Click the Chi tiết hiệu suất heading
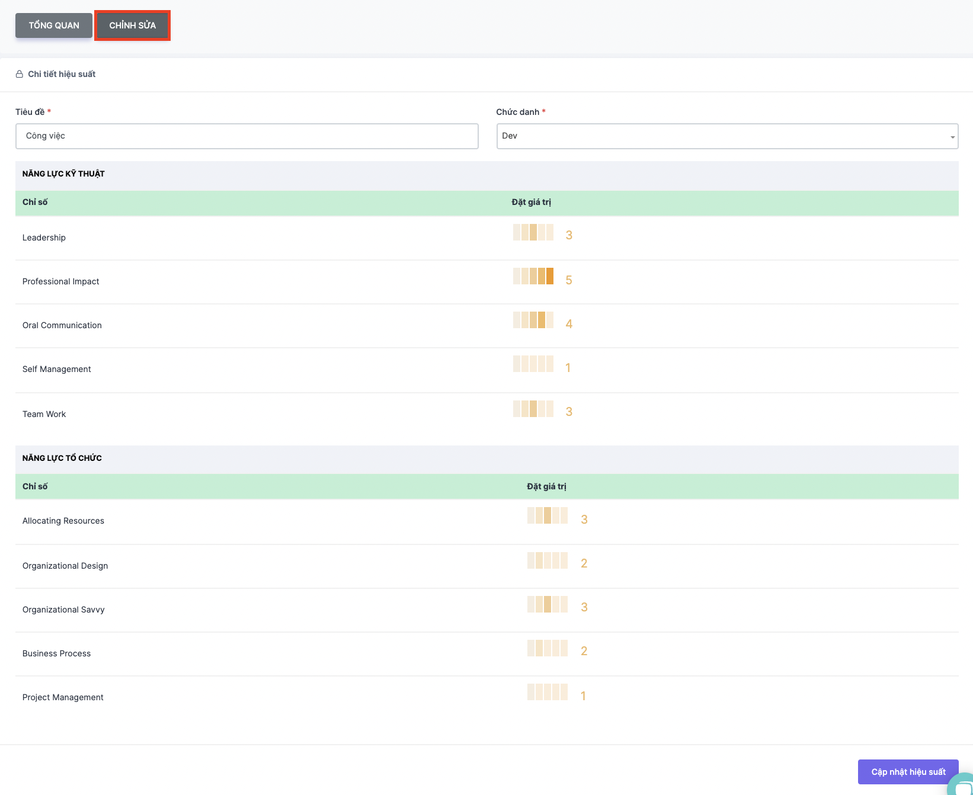973x795 pixels. pos(62,74)
